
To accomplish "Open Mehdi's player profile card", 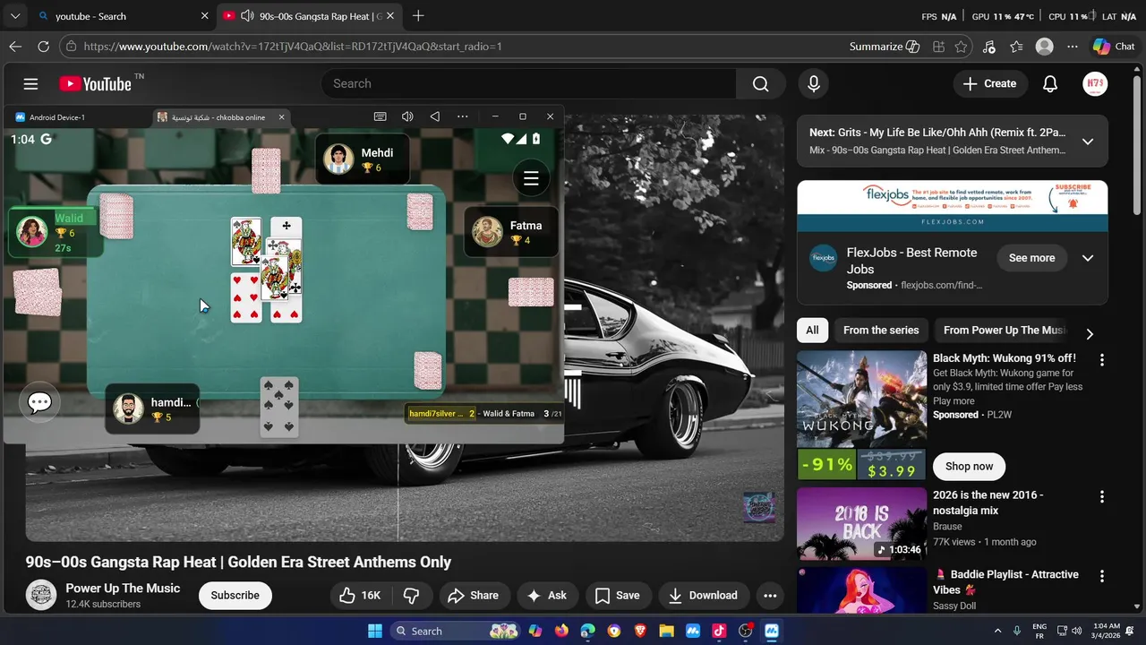I will click(x=363, y=159).
